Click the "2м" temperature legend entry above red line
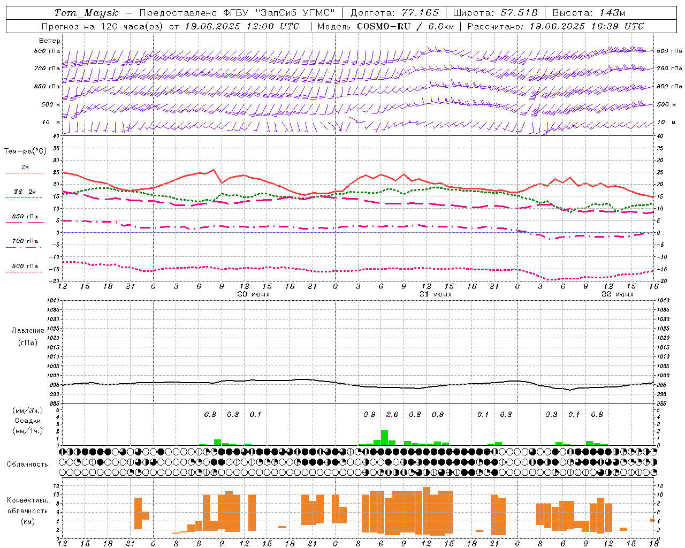 pos(25,168)
